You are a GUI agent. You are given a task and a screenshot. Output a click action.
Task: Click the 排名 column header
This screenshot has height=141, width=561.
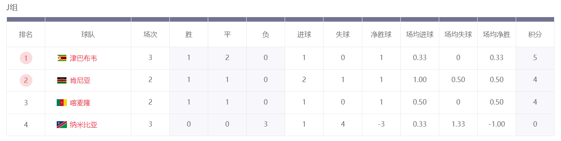click(x=26, y=35)
